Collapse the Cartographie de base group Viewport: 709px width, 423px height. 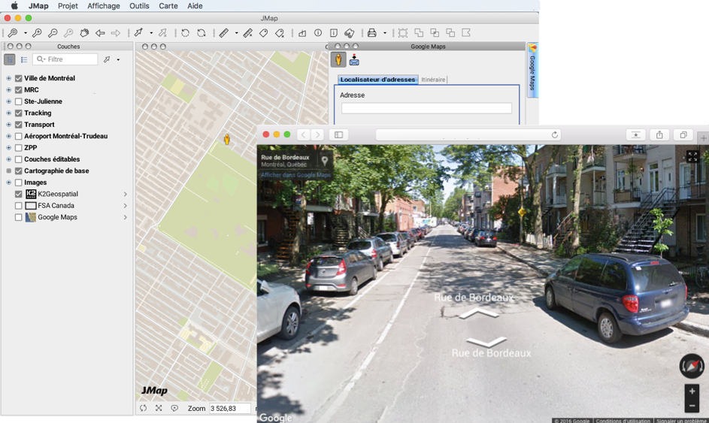[x=8, y=171]
